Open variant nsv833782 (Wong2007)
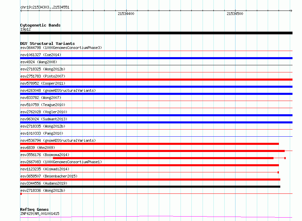 (x=41, y=98)
